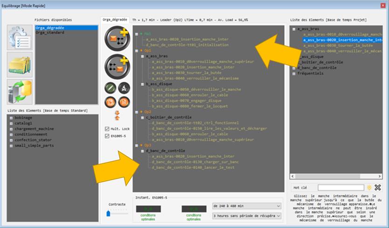Click the right EN1005-5 instant value display
The image size is (389, 228).
click(x=194, y=209)
